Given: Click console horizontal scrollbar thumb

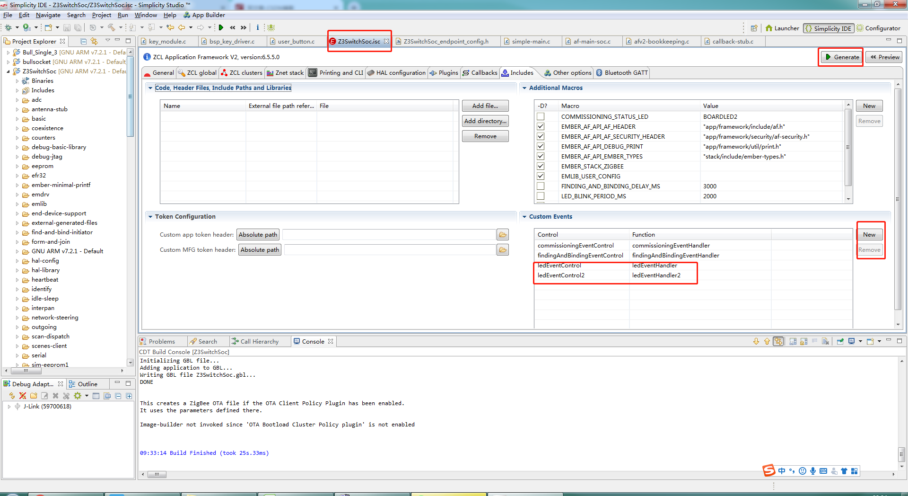Looking at the screenshot, I should (x=157, y=474).
